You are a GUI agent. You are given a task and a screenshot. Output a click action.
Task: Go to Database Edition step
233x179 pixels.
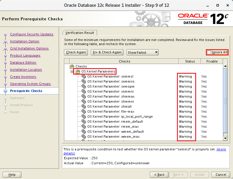[x=23, y=63]
